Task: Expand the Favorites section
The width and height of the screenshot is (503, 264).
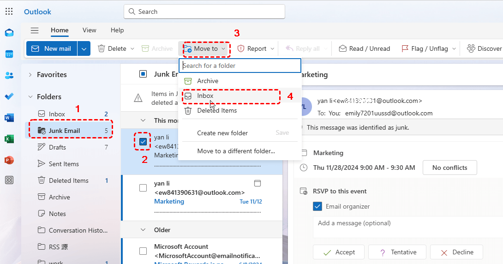Action: 30,75
